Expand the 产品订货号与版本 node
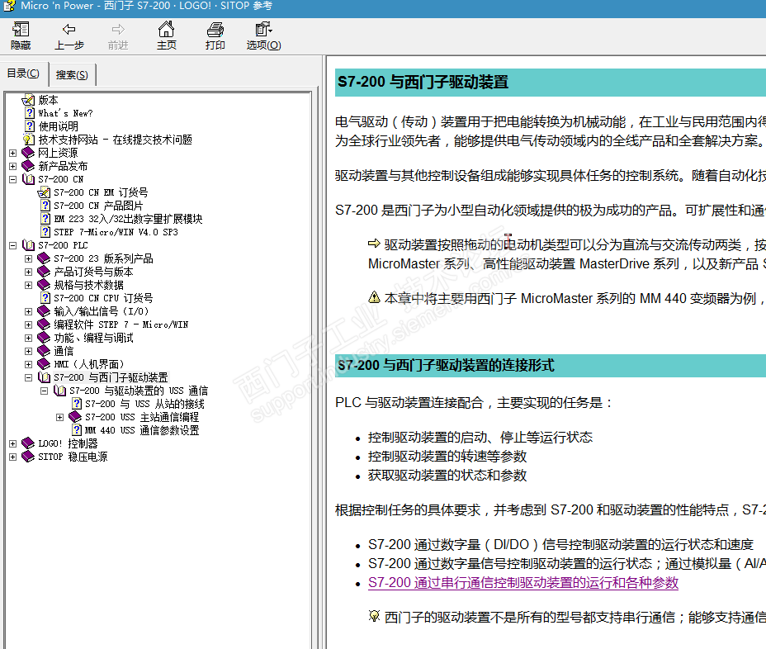Image resolution: width=766 pixels, height=649 pixels. [x=28, y=272]
